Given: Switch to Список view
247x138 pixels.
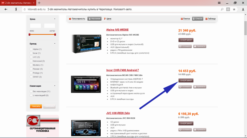Looking at the screenshot, I should [198, 19].
